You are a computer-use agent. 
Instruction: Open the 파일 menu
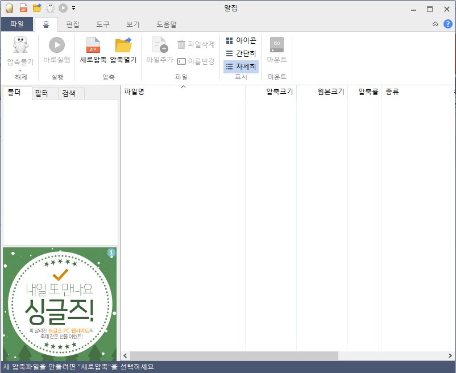pyautogui.click(x=17, y=24)
